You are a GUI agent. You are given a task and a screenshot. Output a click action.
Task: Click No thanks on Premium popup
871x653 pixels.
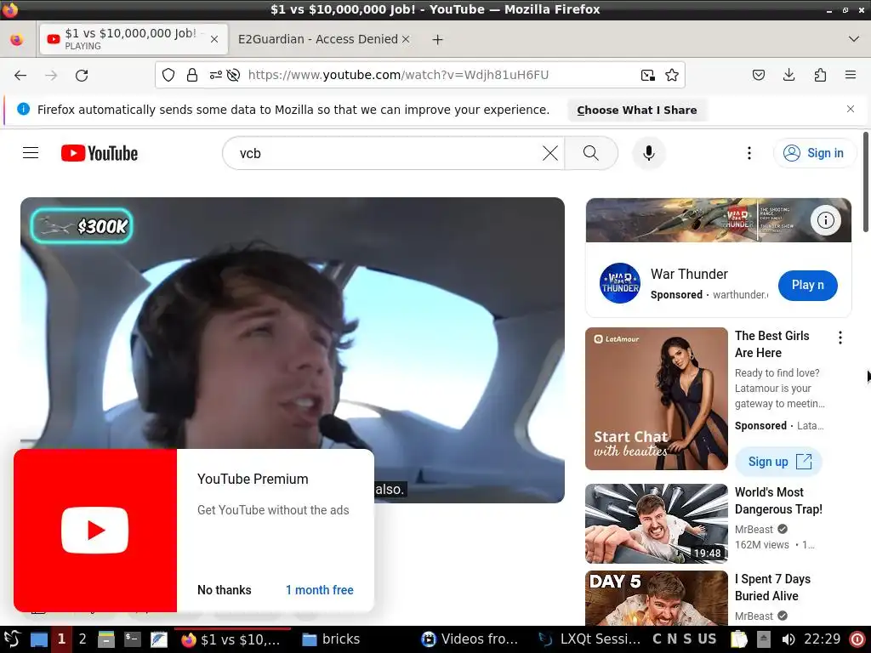225,590
